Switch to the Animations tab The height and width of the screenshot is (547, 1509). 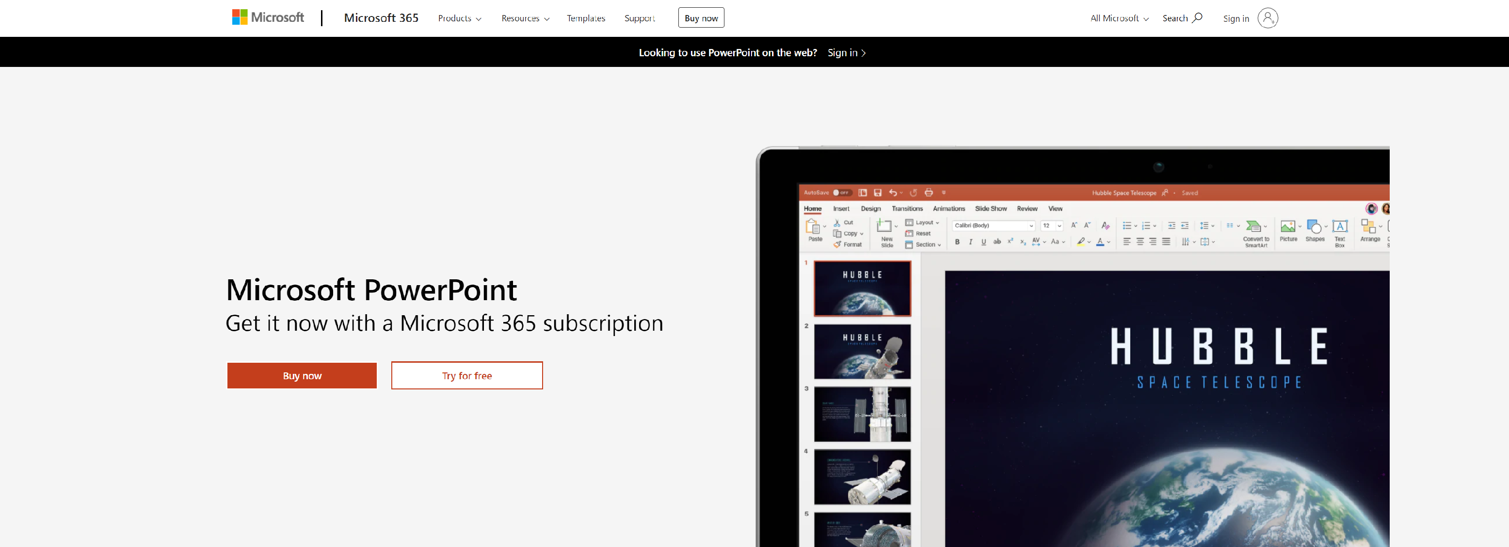949,209
